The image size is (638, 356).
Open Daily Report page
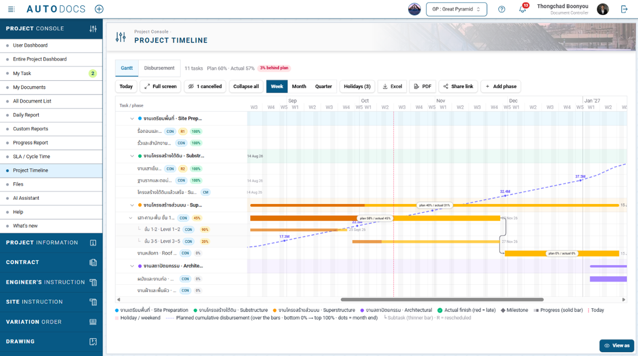click(x=51, y=115)
